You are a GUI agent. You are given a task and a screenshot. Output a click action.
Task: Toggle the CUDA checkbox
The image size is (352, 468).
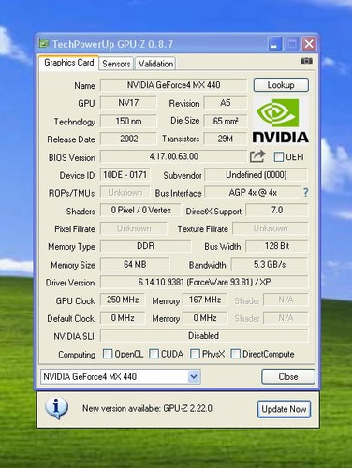(154, 354)
